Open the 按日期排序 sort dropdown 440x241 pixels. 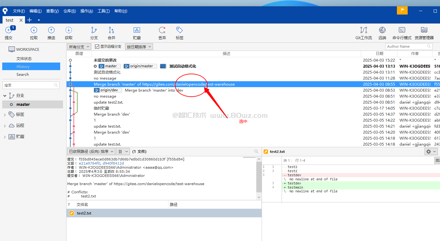139,46
